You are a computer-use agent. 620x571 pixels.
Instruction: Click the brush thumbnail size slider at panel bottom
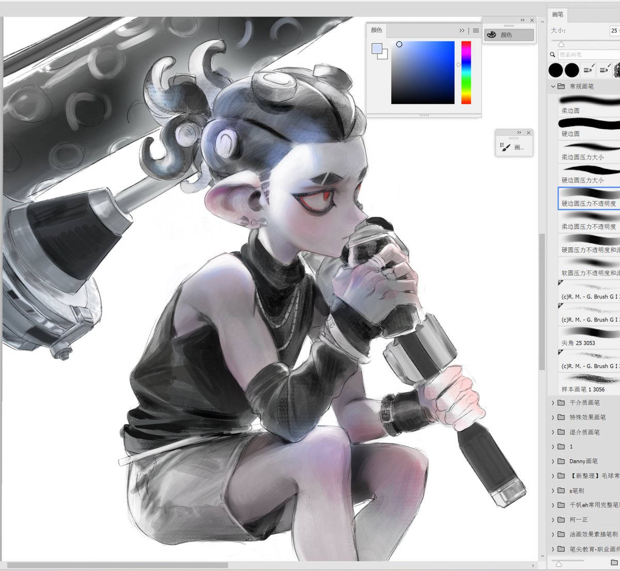click(559, 564)
